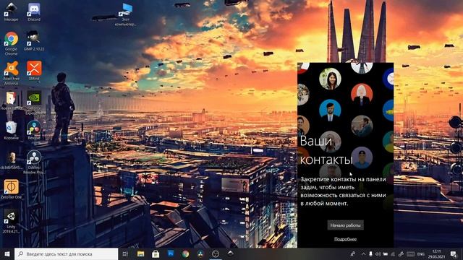This screenshot has width=463, height=260.
Task: Expand the hidden system tray icons
Action: pos(363,253)
